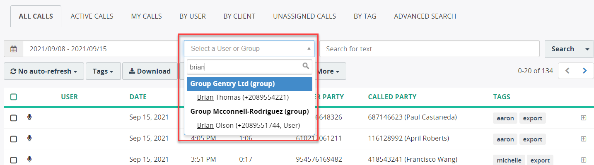
Task: Go to the previous page of results
Action: (x=567, y=71)
